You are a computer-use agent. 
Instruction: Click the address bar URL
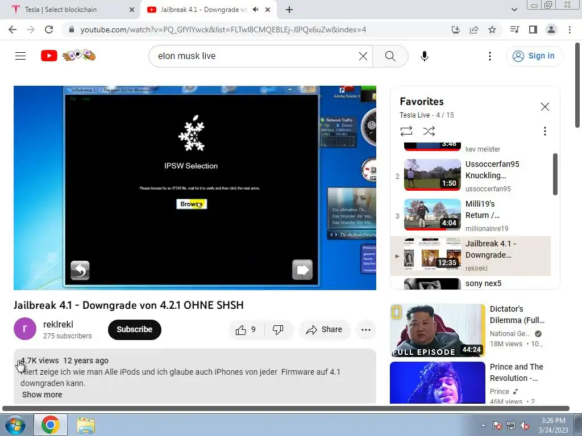pyautogui.click(x=223, y=30)
